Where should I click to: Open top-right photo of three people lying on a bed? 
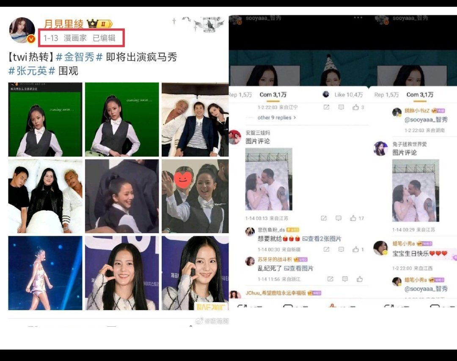coord(195,119)
